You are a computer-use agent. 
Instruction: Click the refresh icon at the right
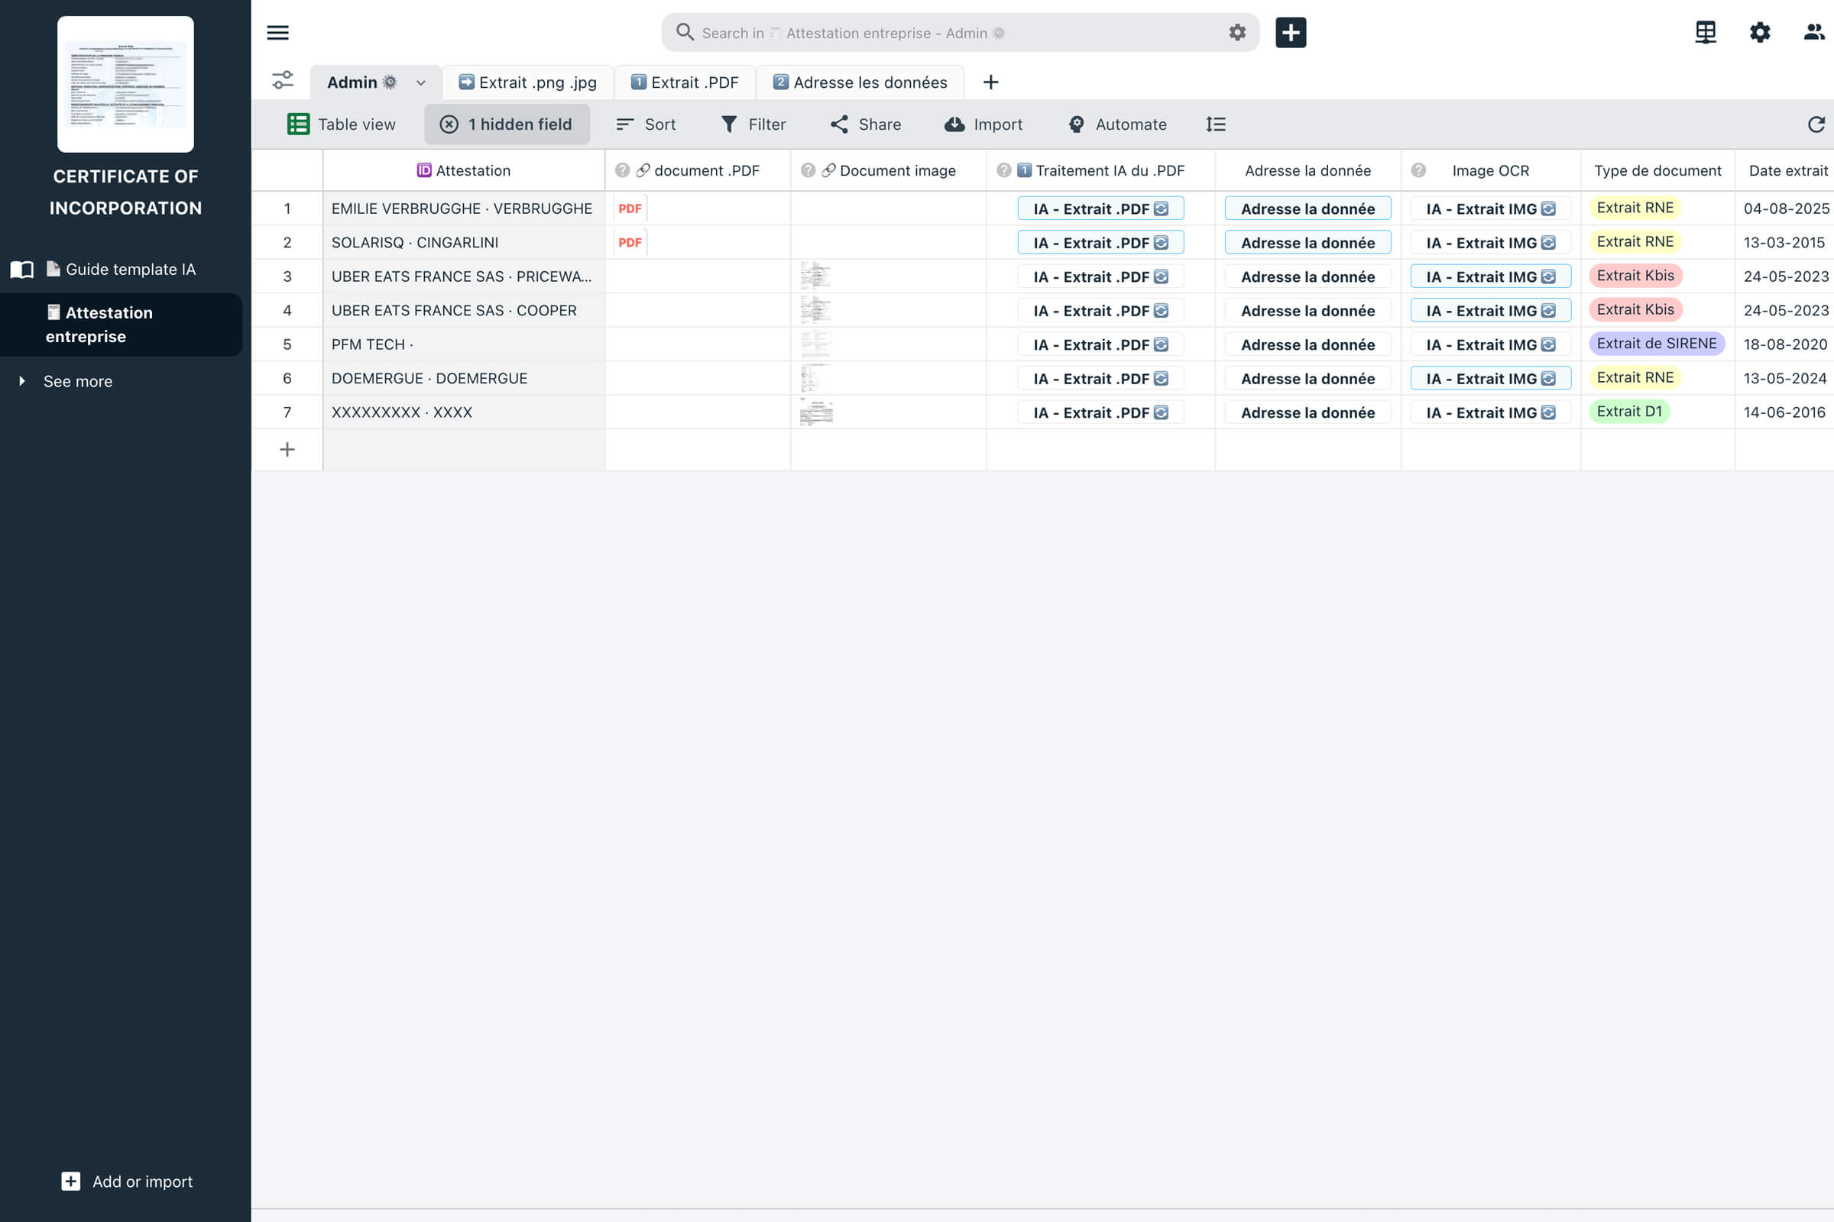1816,124
